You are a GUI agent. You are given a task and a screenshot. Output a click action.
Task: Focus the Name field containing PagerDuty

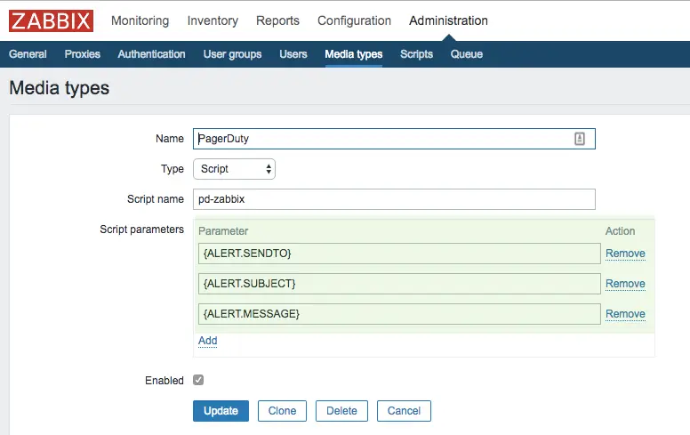[394, 139]
